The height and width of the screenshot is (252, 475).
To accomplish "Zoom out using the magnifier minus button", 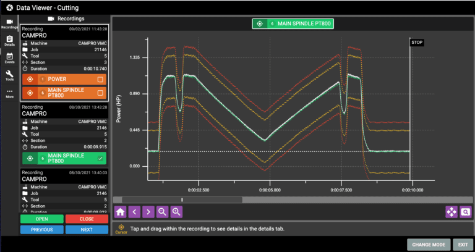I will (163, 212).
